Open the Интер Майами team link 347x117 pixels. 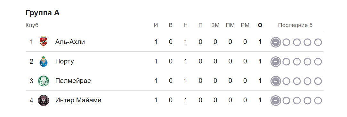(78, 100)
